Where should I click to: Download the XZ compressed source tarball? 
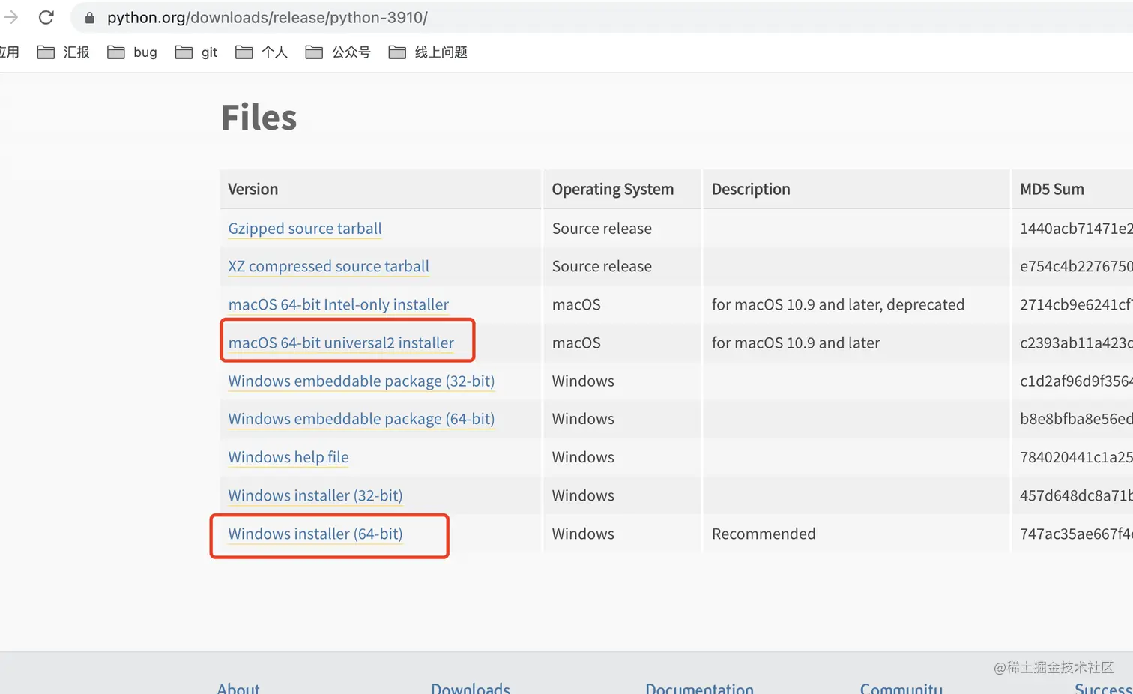[x=328, y=266]
